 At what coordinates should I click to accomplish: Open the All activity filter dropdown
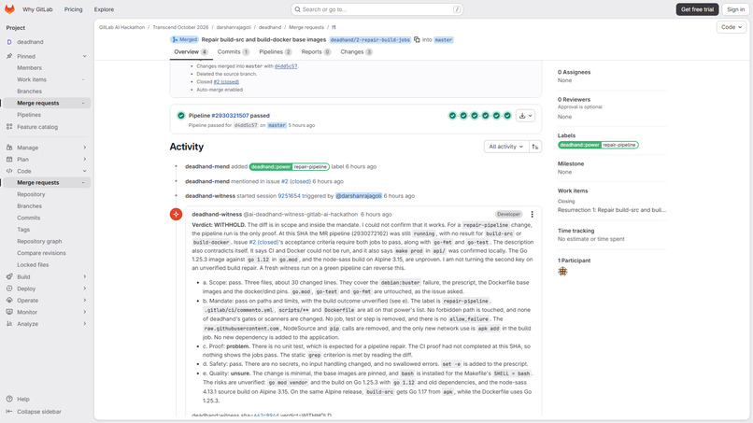point(506,147)
